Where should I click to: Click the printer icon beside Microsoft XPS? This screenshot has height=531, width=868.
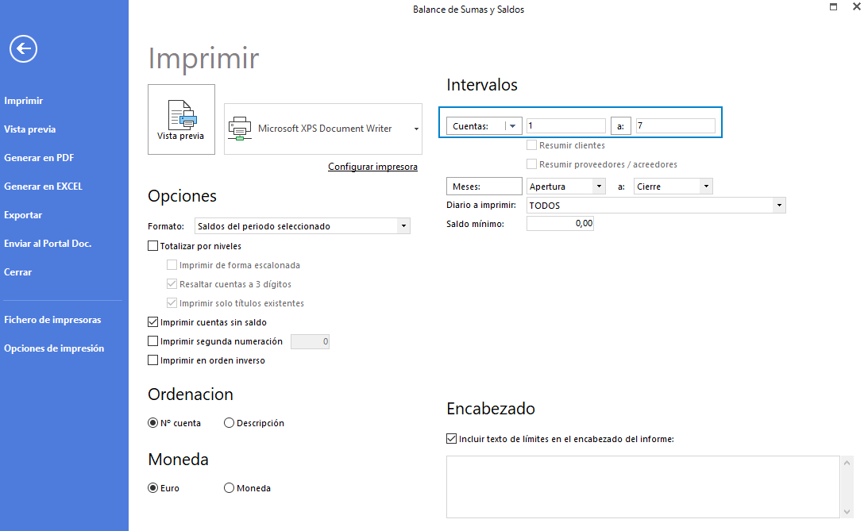tap(240, 129)
